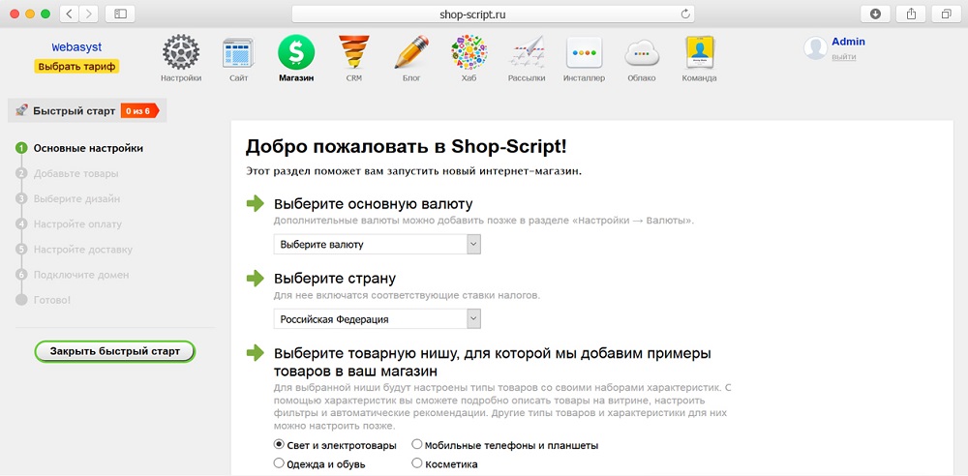Click the browser share button

[x=911, y=14]
